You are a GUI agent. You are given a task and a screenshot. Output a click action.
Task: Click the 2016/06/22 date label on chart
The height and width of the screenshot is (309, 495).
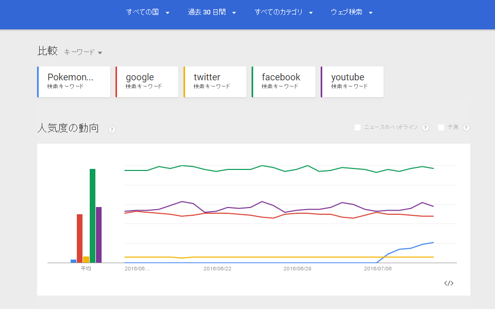pyautogui.click(x=217, y=268)
